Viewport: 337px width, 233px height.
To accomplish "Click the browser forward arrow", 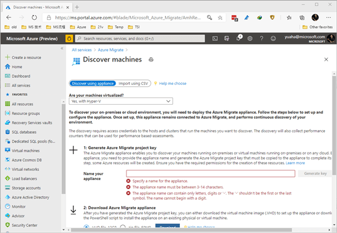I will [22, 17].
